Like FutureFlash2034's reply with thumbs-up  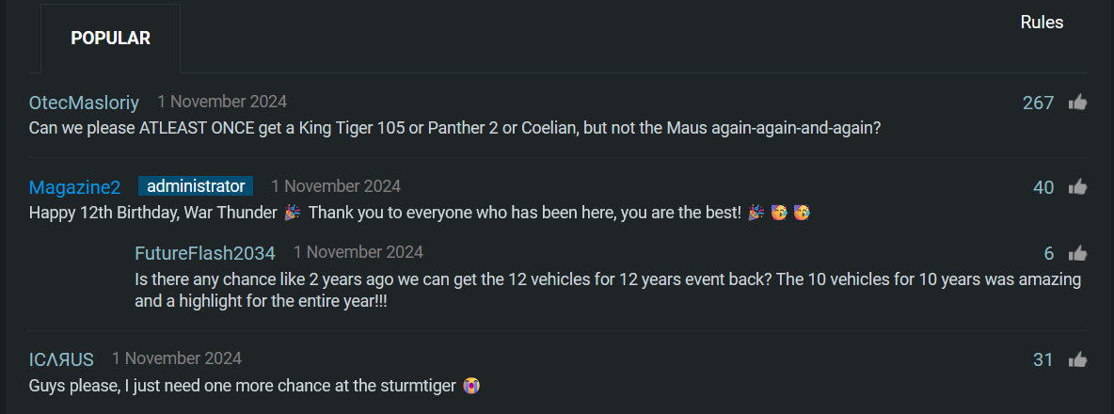click(1077, 253)
